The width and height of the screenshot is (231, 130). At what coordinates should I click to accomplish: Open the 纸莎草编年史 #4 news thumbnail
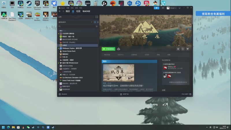(x=119, y=73)
